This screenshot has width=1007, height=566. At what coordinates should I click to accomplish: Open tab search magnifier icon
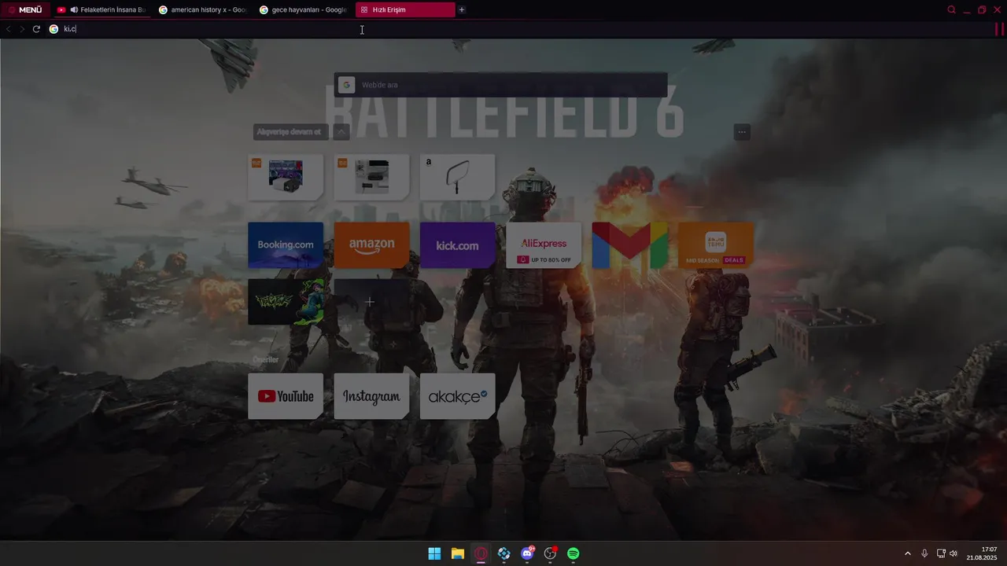tap(951, 9)
